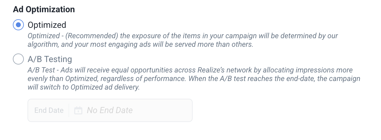
Task: Open the calendar icon in End Date field
Action: pos(78,110)
